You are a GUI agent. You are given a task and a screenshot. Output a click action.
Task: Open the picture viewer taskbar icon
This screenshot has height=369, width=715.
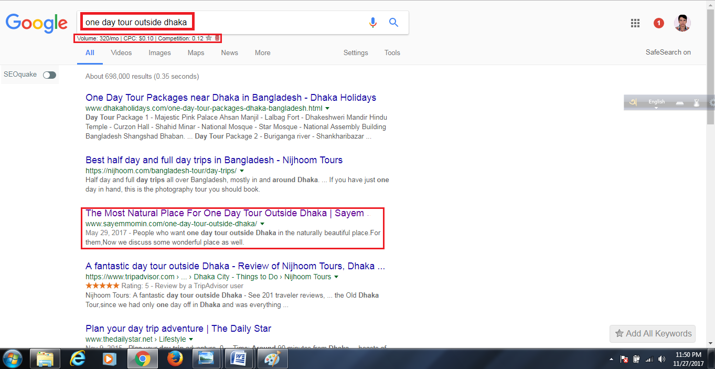click(207, 359)
